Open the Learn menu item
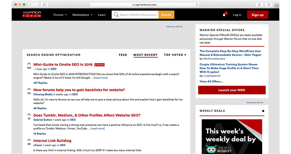Image resolution: width=291 pixels, height=154 pixels. click(x=102, y=15)
